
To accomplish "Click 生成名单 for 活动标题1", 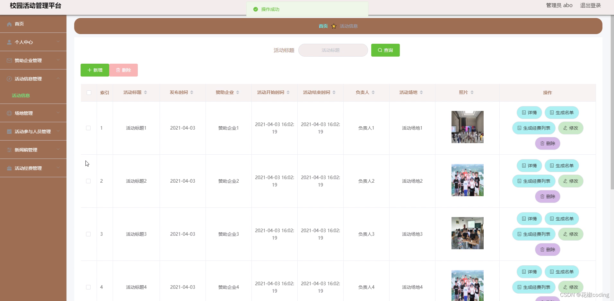I will click(562, 113).
